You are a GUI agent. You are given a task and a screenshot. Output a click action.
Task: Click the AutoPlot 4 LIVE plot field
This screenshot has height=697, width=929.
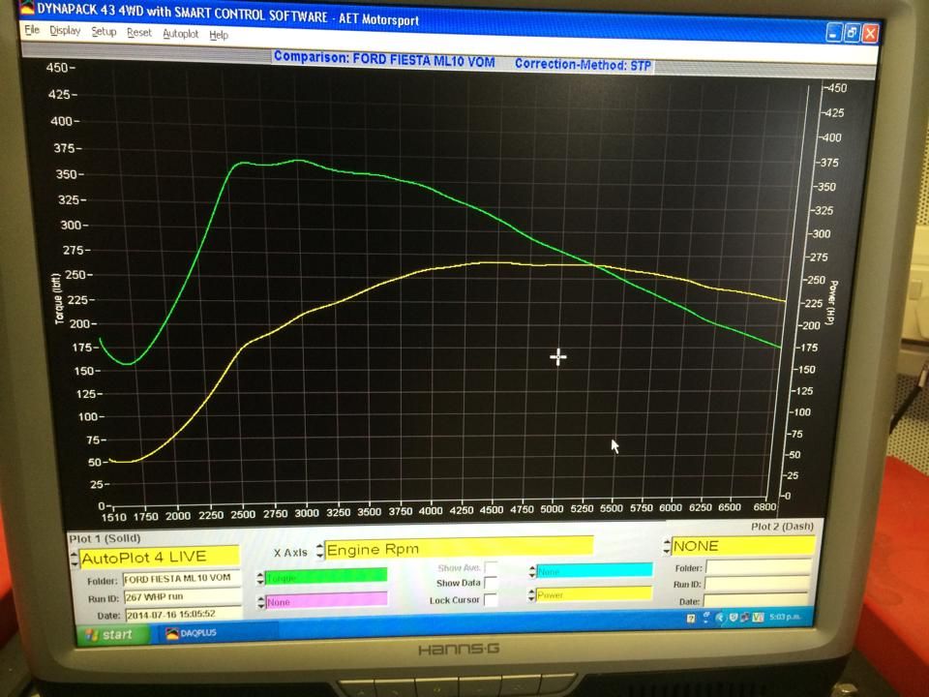click(x=160, y=557)
